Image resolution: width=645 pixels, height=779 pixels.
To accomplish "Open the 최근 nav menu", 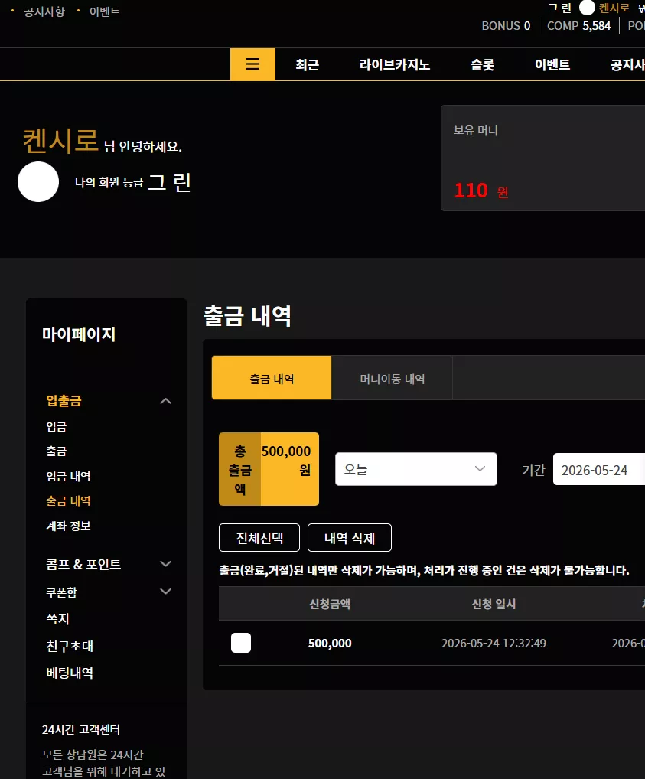I will pos(307,64).
